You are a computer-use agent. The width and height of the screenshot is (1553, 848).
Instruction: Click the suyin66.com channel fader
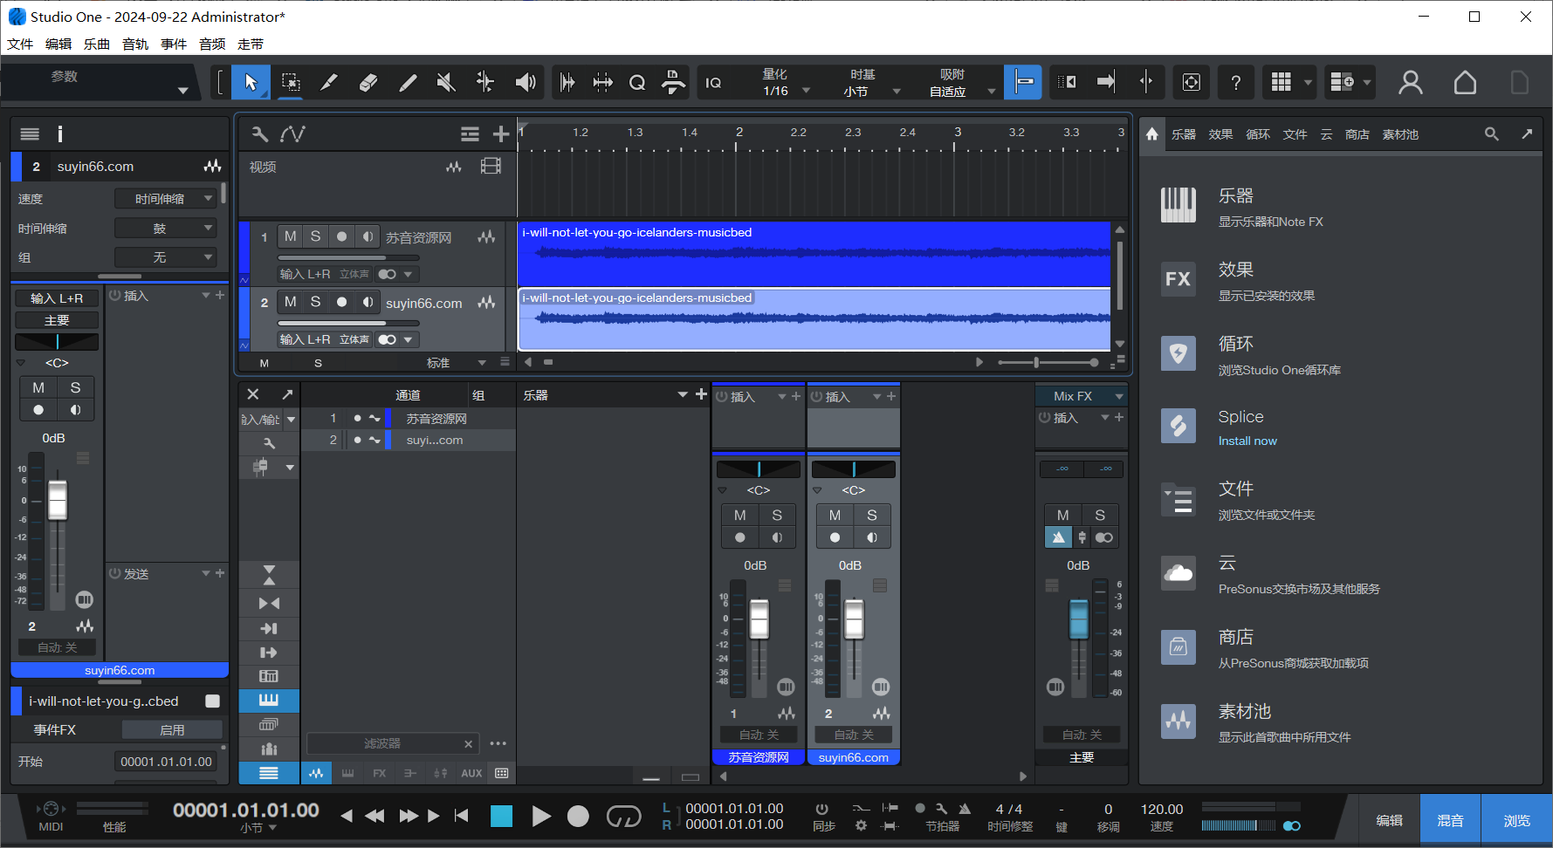854,619
